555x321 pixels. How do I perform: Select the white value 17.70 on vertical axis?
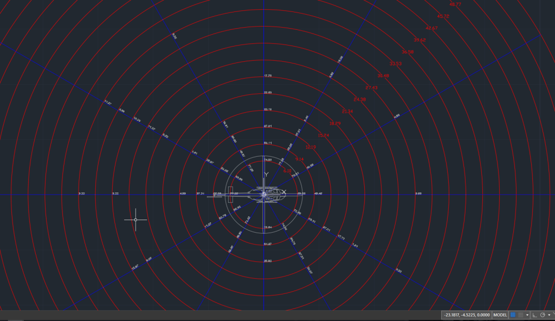268,76
